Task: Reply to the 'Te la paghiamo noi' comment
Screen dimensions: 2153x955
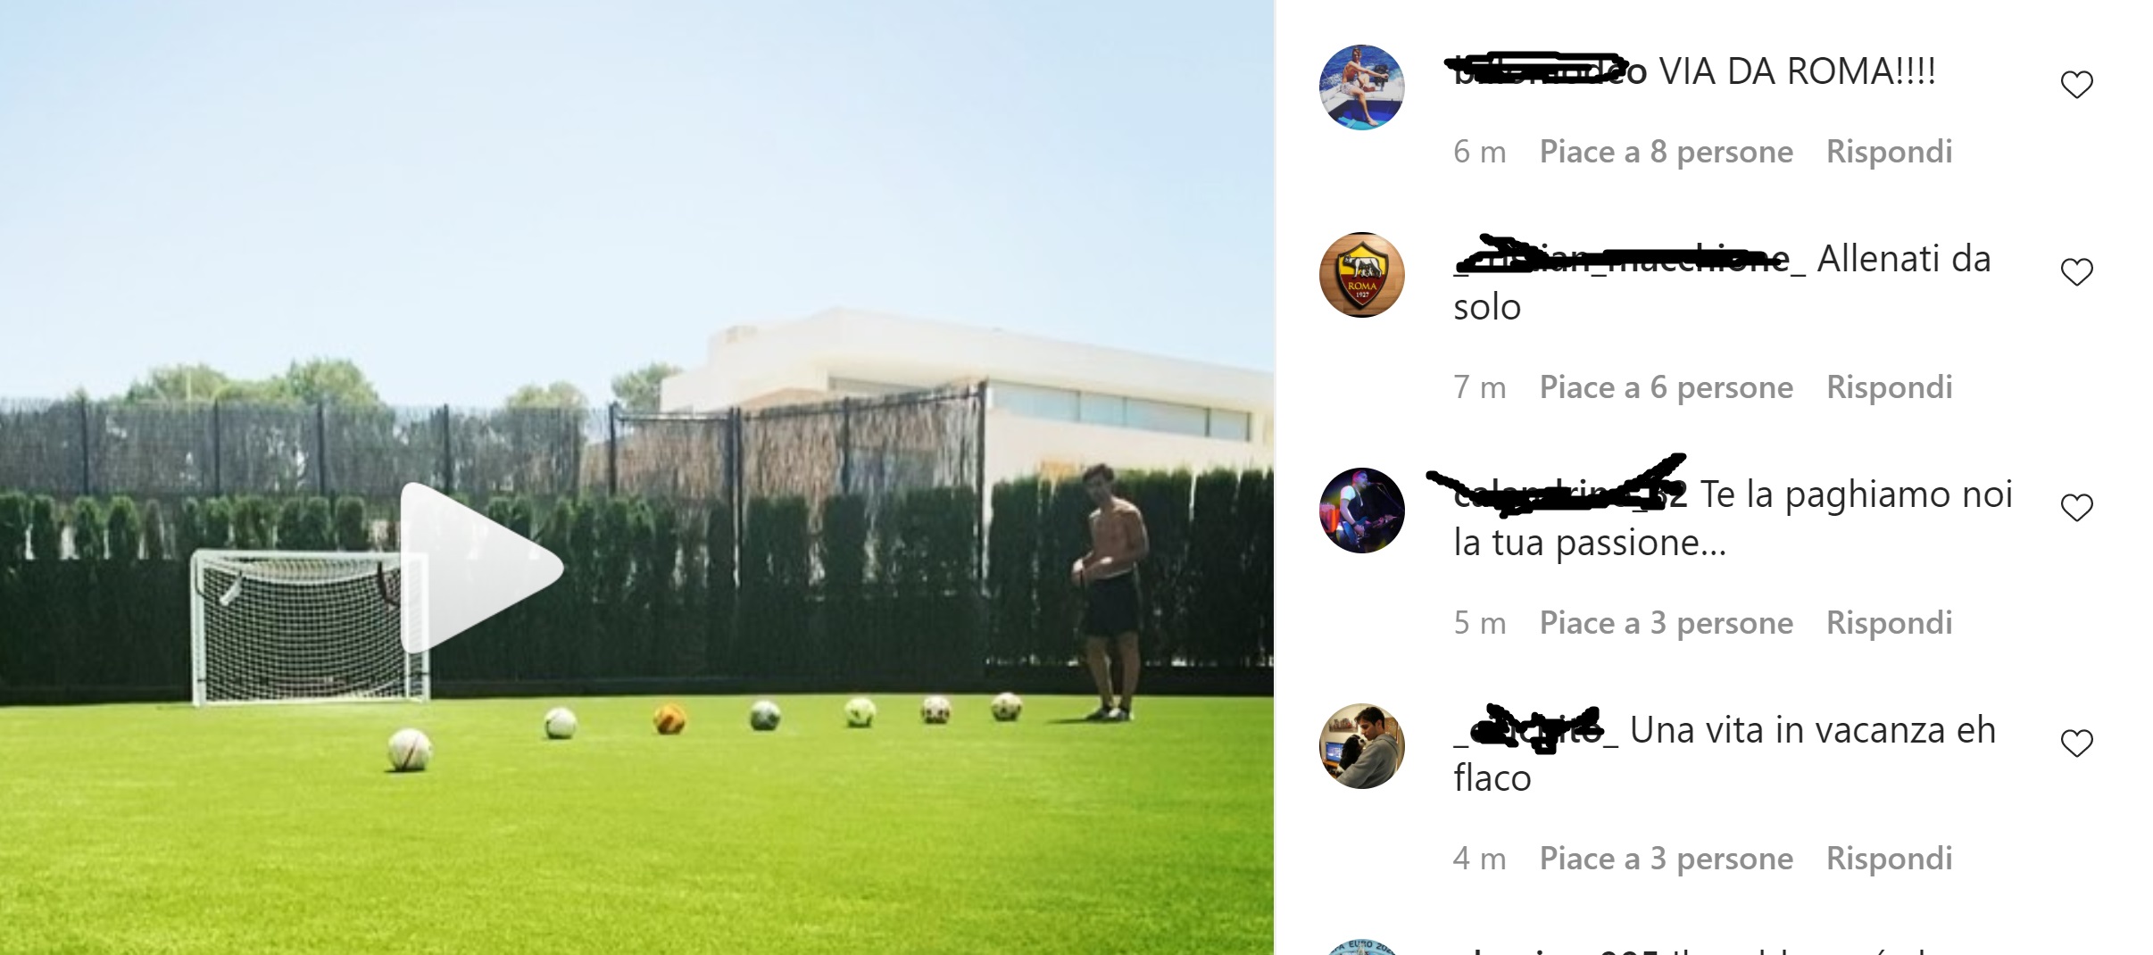Action: 1889,623
